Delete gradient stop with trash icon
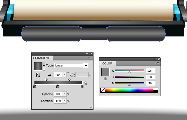 [86, 83]
